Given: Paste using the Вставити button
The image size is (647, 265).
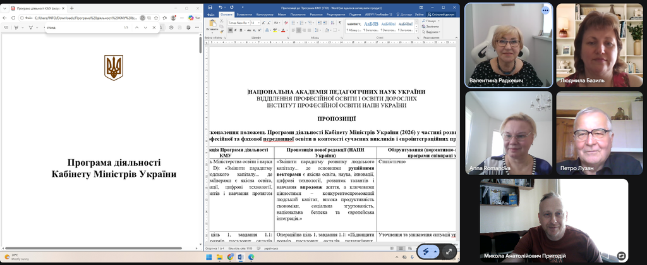Looking at the screenshot, I should coord(212,25).
